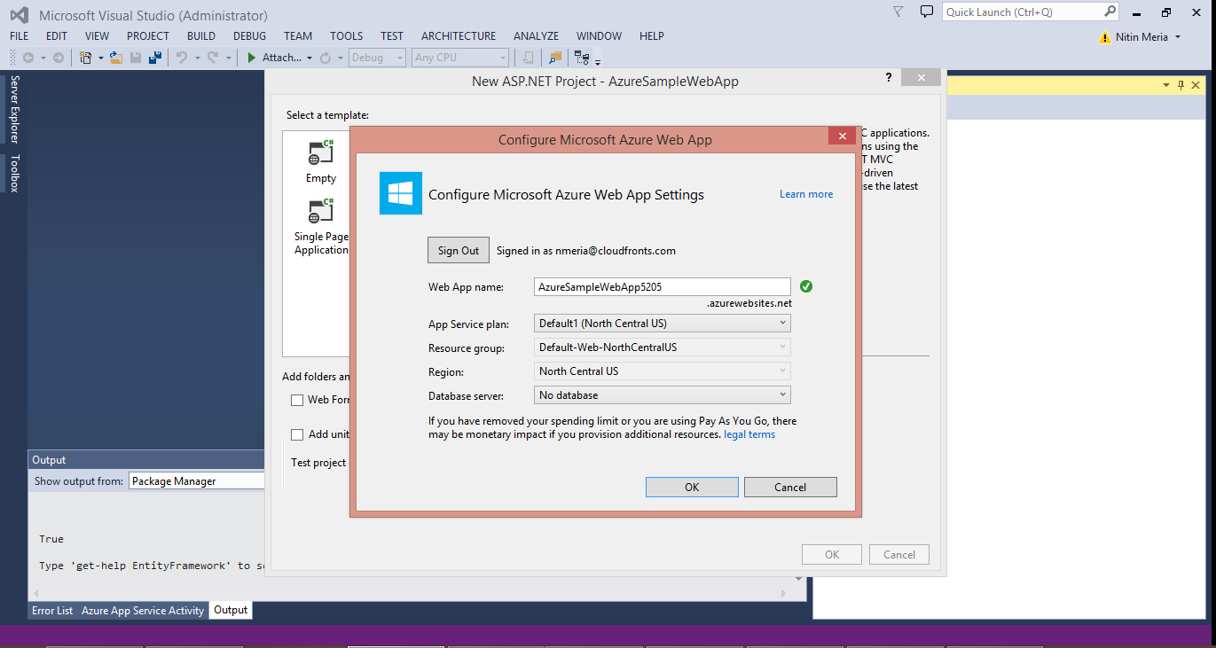Open the App Service plan dropdown
This screenshot has width=1216, height=648.
(x=663, y=324)
